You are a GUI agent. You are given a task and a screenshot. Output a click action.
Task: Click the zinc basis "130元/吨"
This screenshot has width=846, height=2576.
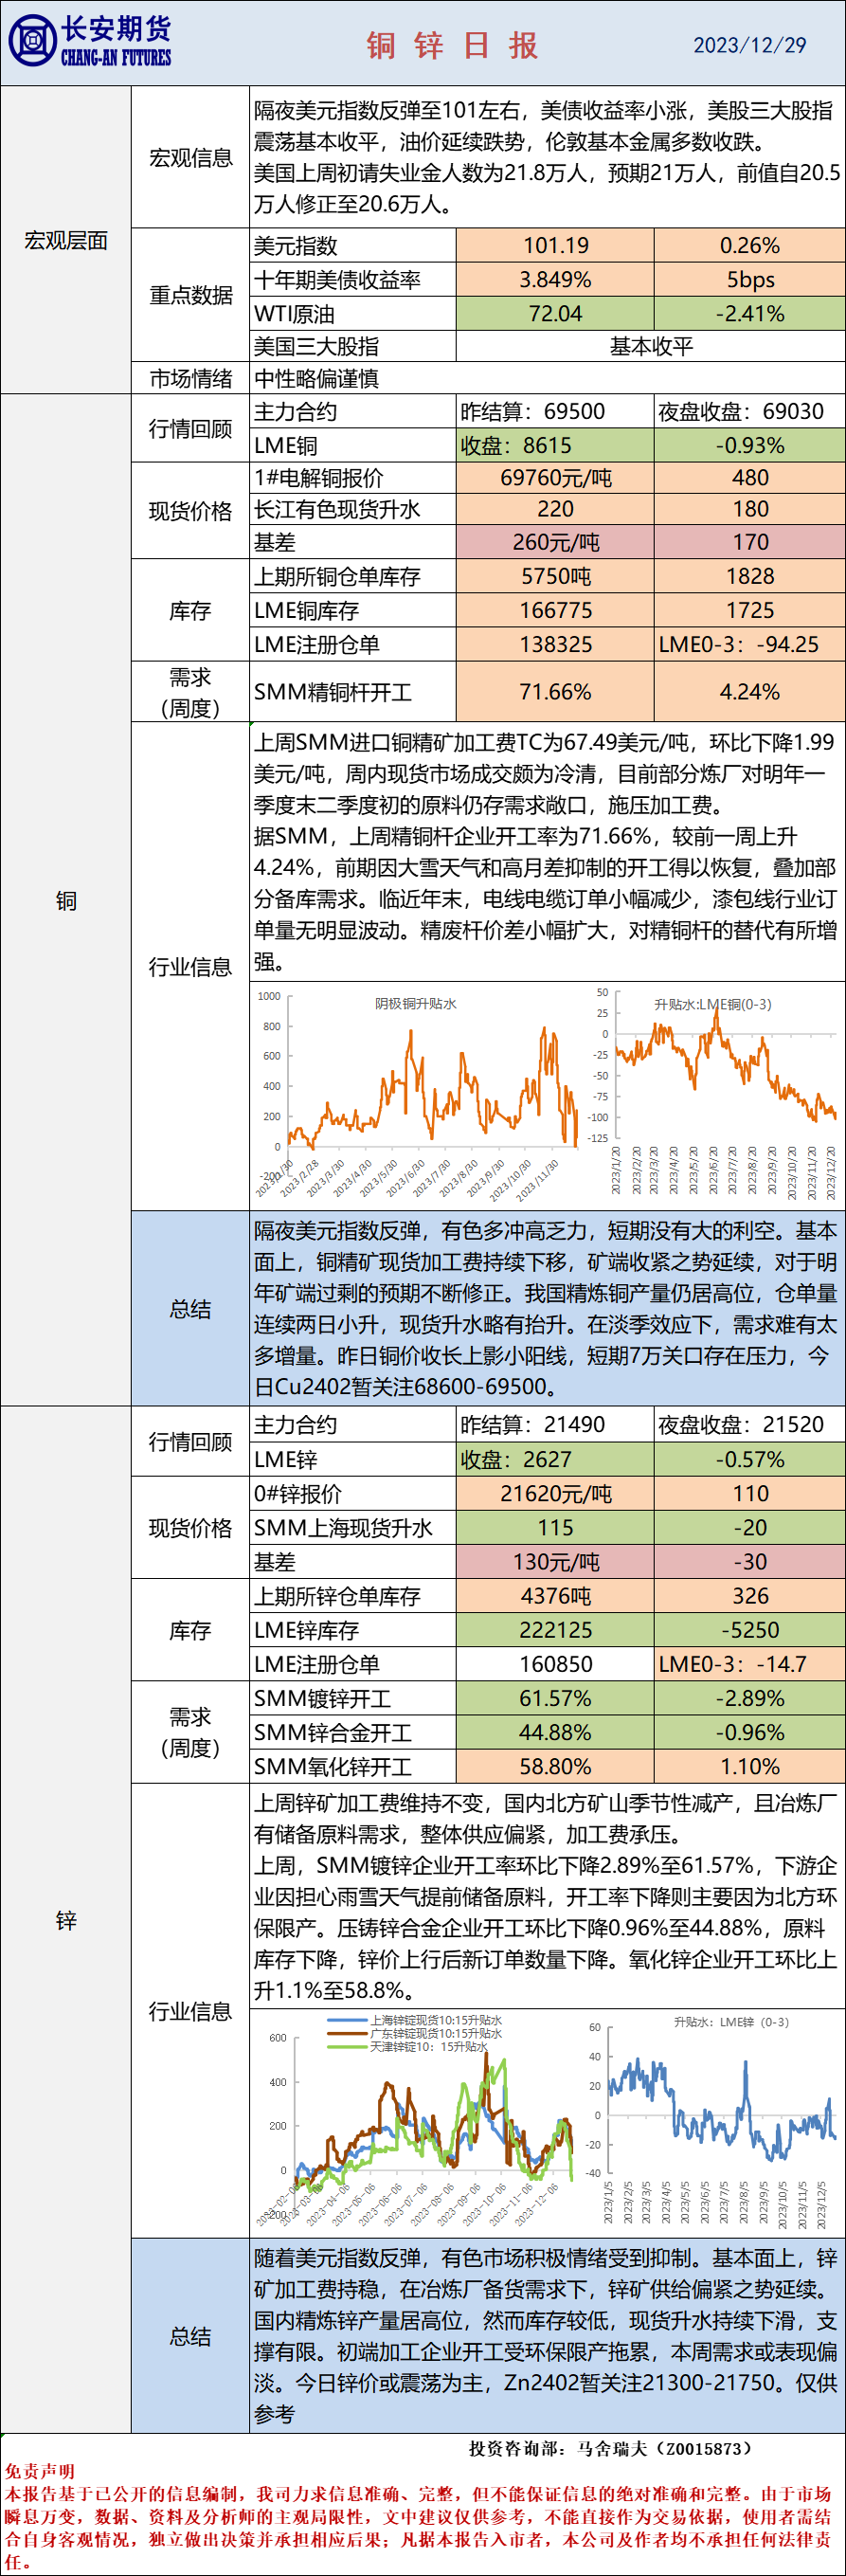click(555, 1562)
